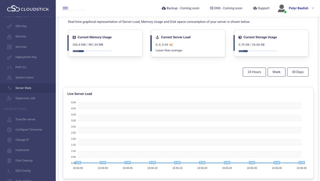This screenshot has height=181, width=320.
Task: Open Disk Cleanup option
Action: pos(24,161)
